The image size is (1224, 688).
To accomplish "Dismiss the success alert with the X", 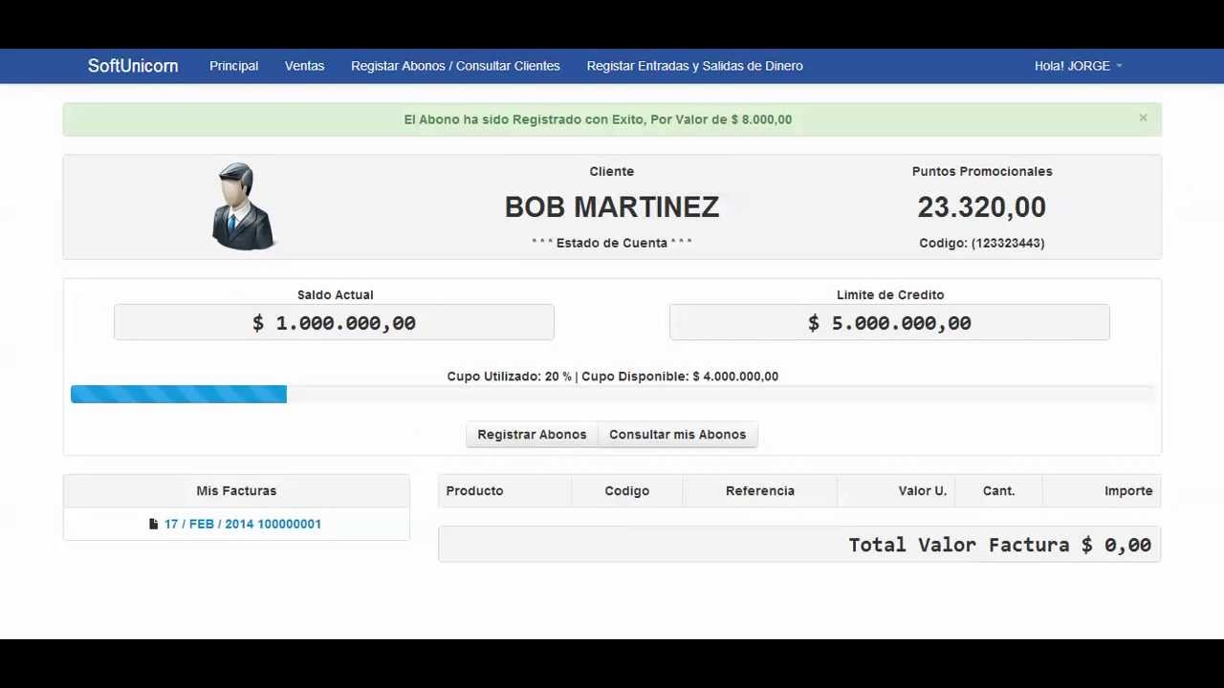I will pos(1143,118).
